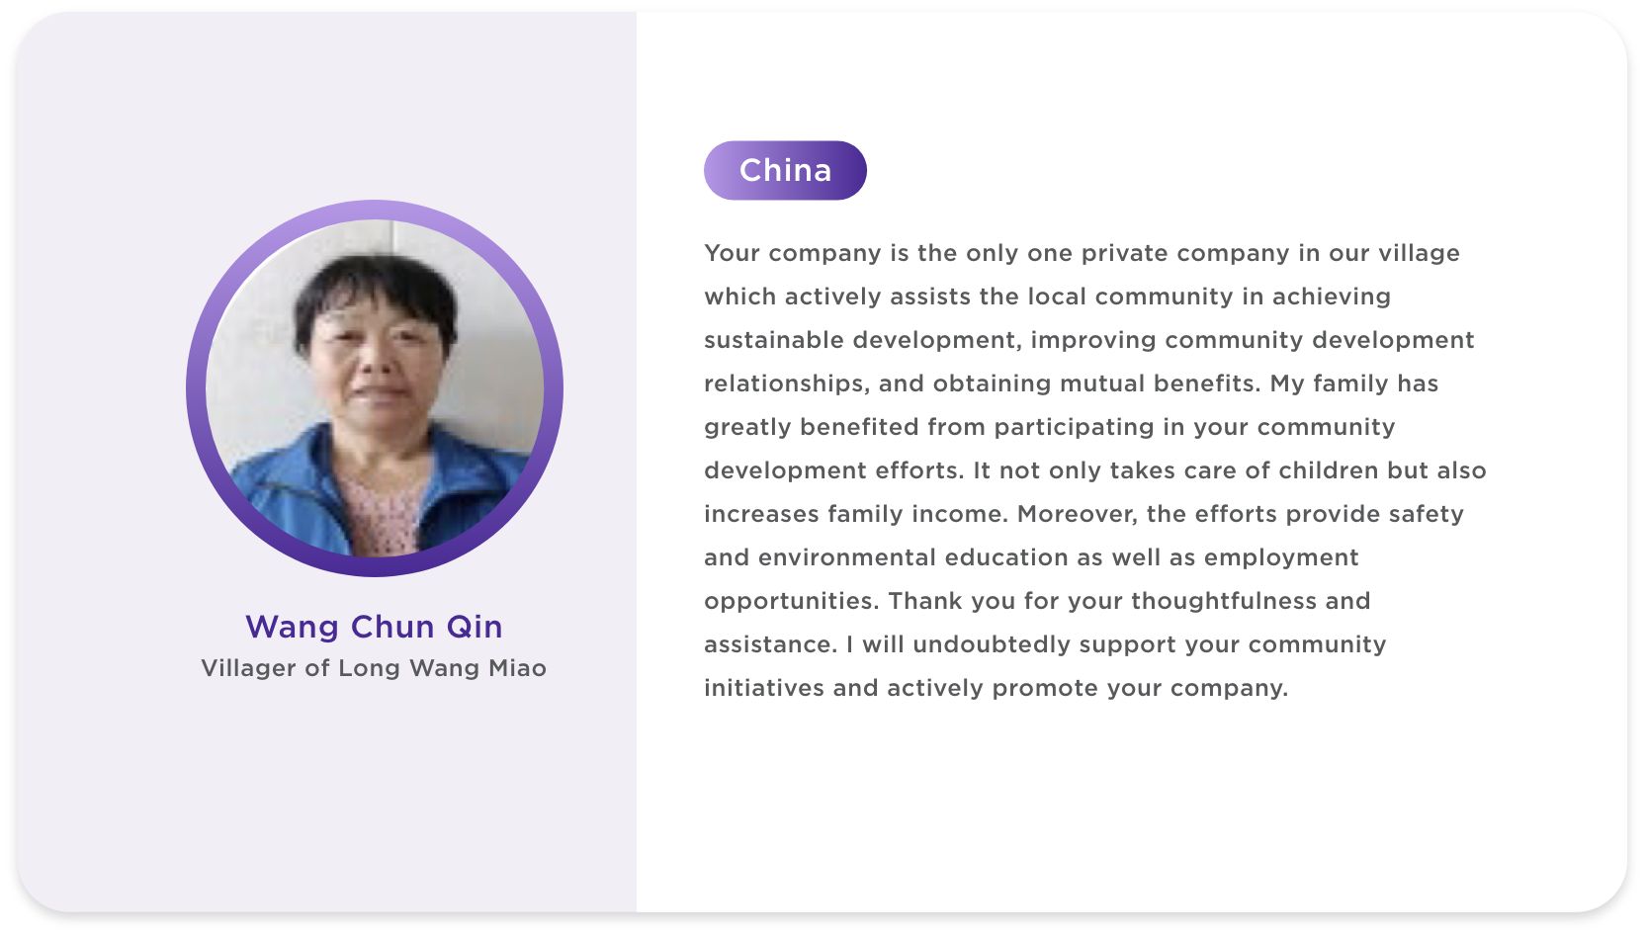The height and width of the screenshot is (936, 1646).
Task: Select the line beginning 'opportunities. Thank you'
Action: point(1037,601)
